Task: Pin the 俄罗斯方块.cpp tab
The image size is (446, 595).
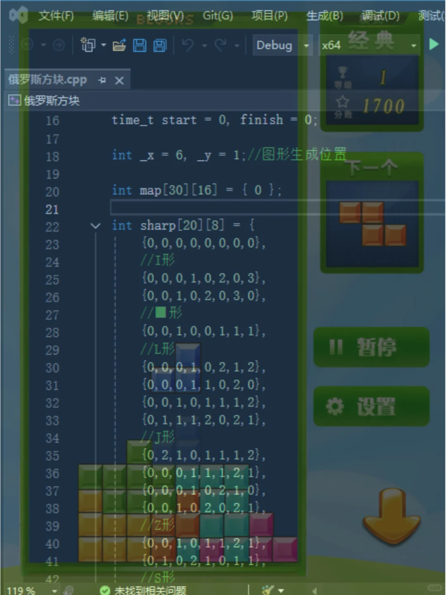Action: (102, 80)
